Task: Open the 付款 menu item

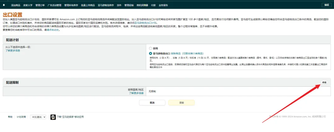Action: [x=153, y=5]
